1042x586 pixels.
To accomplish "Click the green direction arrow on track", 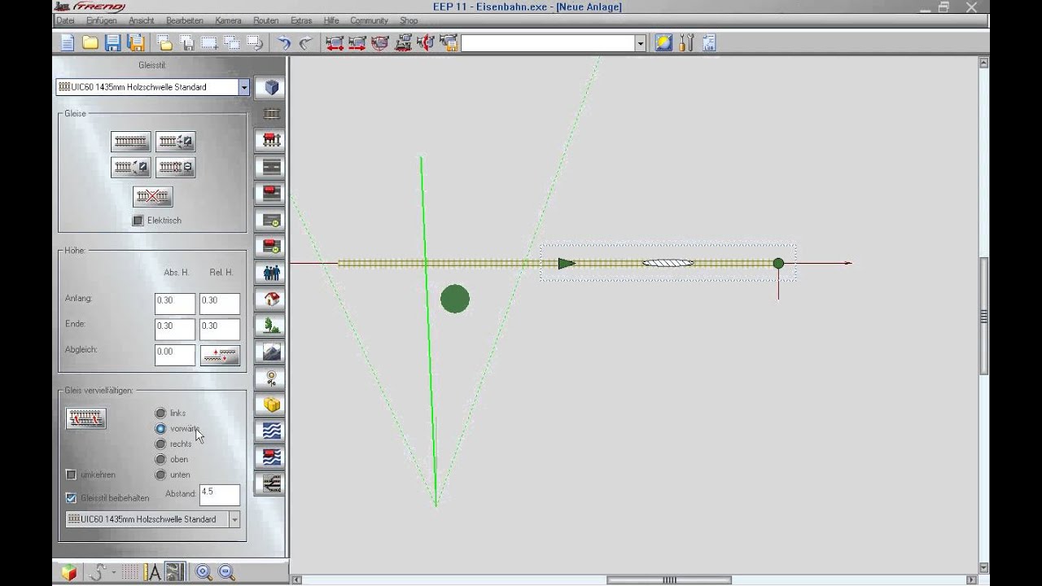I will click(567, 263).
